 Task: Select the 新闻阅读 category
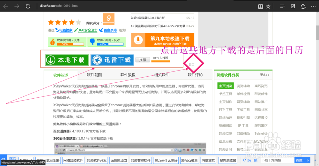[x=226, y=126]
